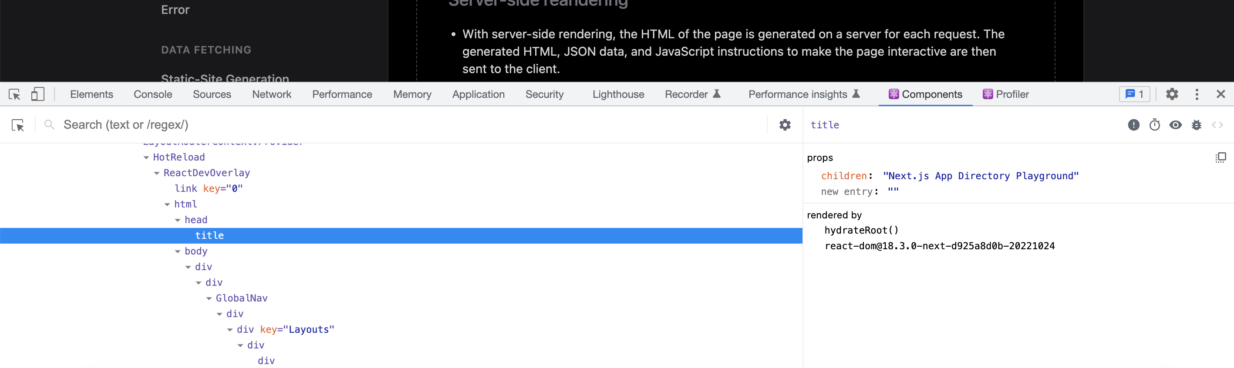Open the DevTools three-dot menu

coord(1197,94)
